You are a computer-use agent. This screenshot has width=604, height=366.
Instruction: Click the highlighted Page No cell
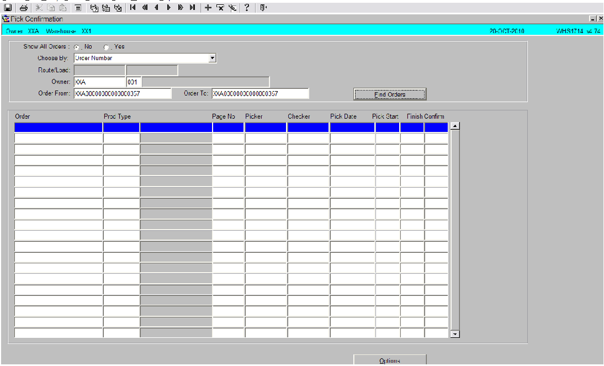click(228, 127)
